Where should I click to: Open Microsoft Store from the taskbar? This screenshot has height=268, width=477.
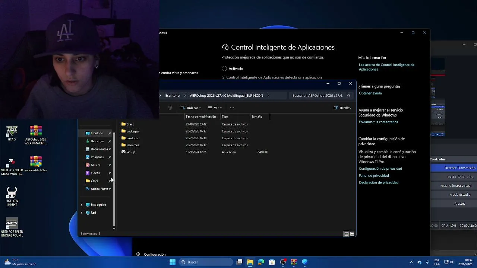click(x=272, y=262)
